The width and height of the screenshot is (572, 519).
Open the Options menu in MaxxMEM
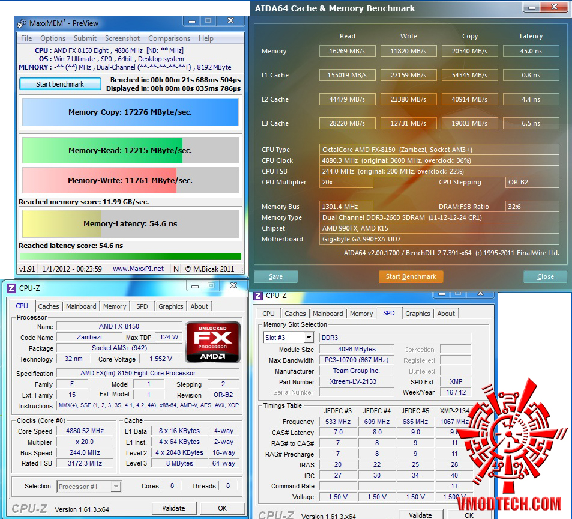pyautogui.click(x=53, y=38)
